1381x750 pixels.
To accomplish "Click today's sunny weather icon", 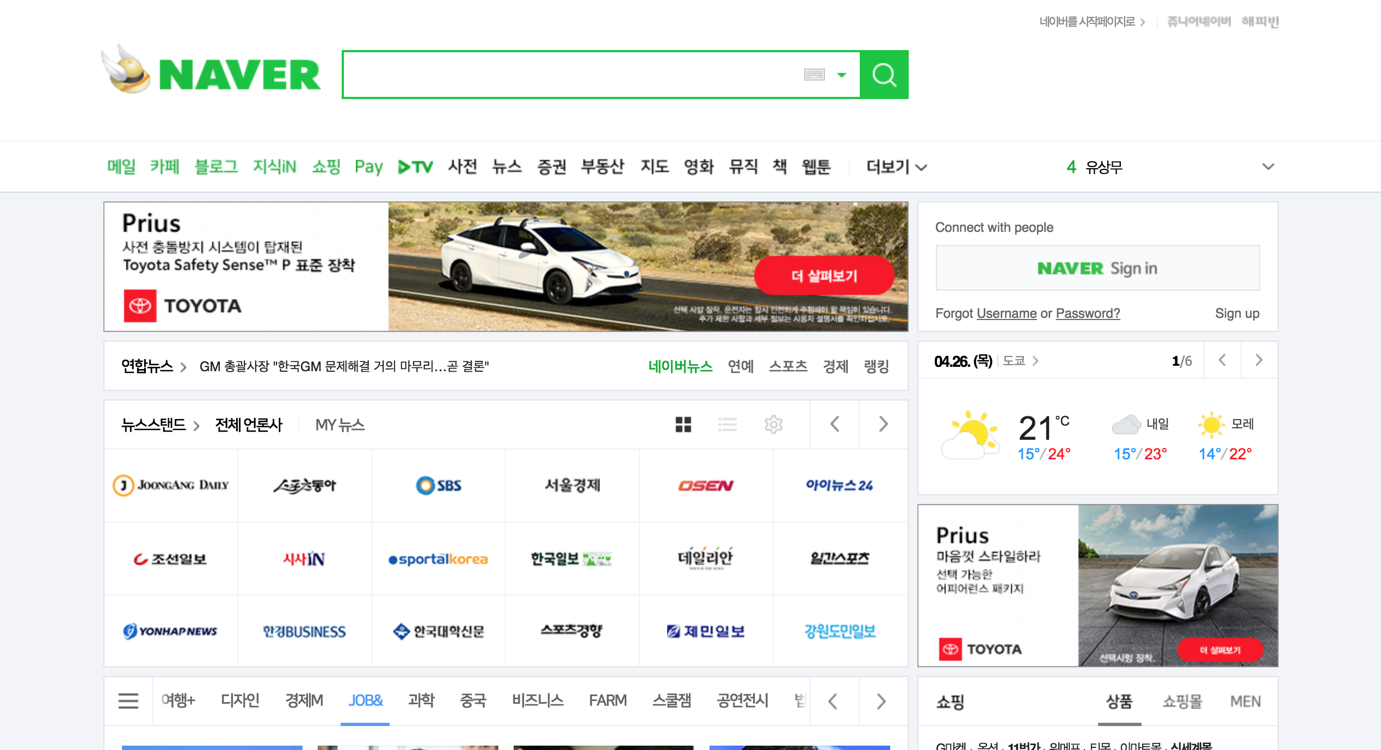I will pyautogui.click(x=970, y=435).
